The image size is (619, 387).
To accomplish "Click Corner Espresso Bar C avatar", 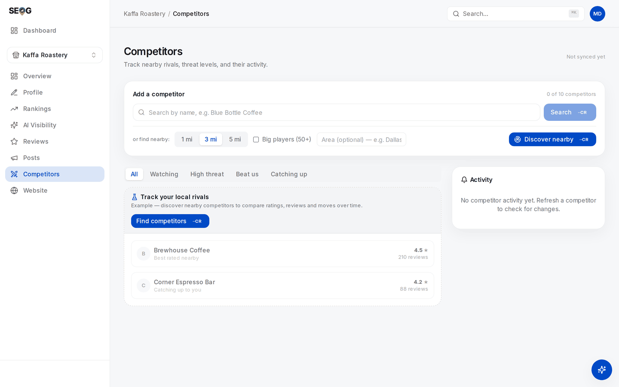I will coord(144,286).
